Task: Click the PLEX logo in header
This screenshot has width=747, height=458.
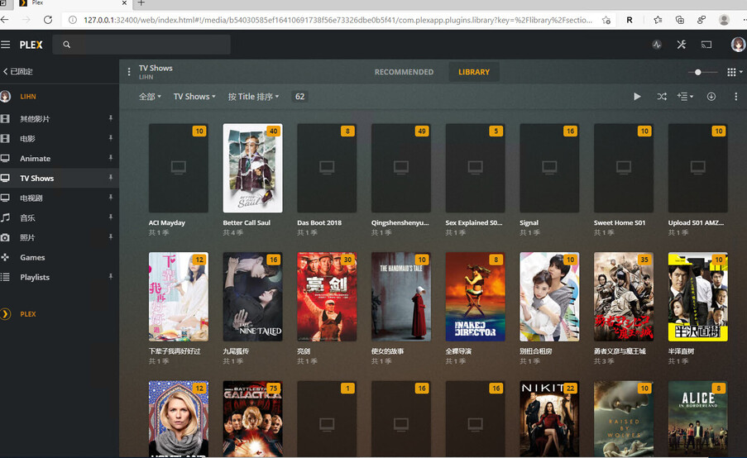Action: pyautogui.click(x=31, y=45)
